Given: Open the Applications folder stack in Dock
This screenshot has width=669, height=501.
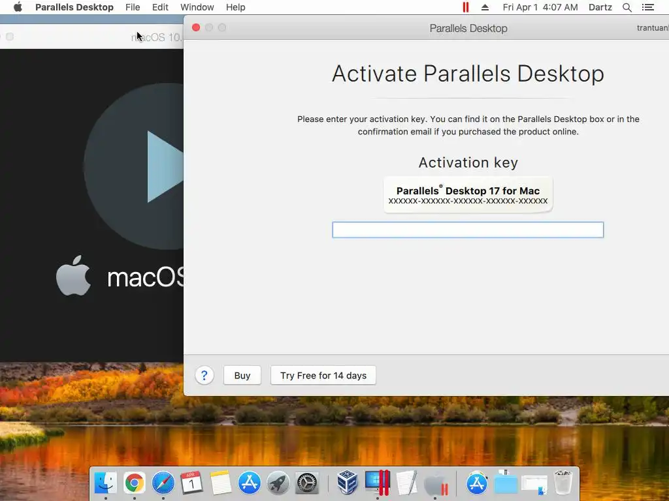Looking at the screenshot, I should click(x=477, y=483).
